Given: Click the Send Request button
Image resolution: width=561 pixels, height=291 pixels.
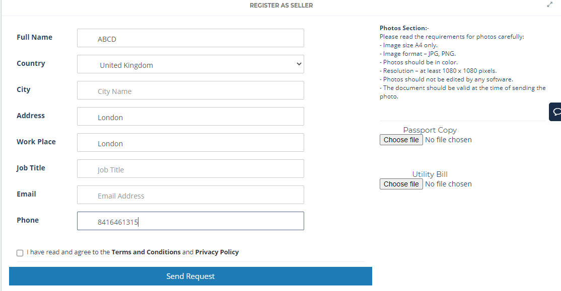Looking at the screenshot, I should pos(190,276).
